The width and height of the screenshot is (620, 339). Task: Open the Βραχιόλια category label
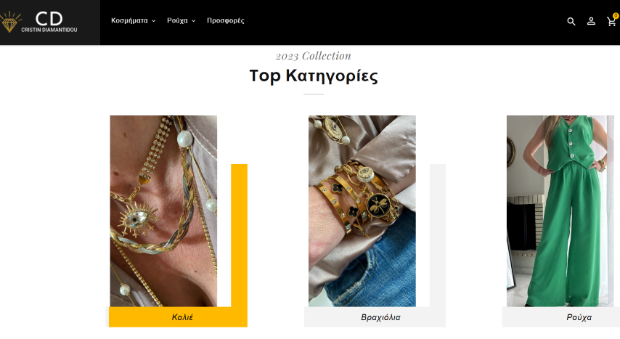pos(380,317)
